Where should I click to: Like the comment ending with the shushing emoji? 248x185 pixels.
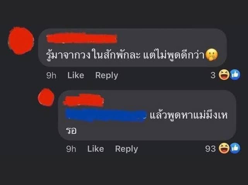pos(75,75)
